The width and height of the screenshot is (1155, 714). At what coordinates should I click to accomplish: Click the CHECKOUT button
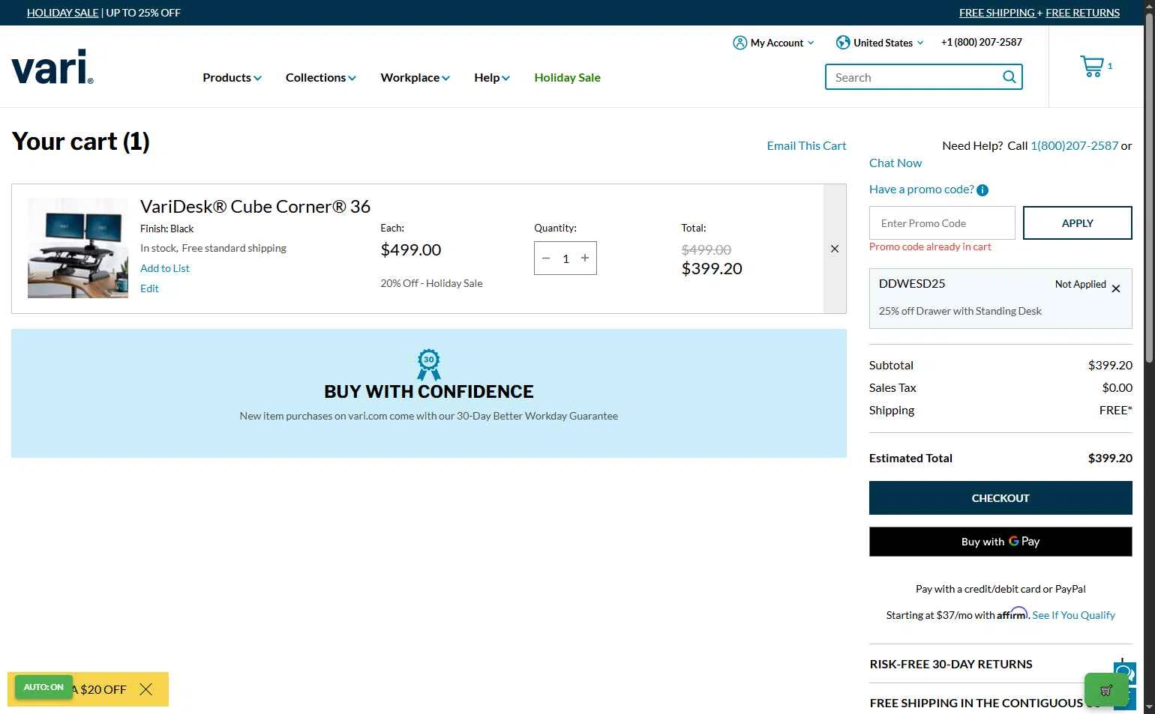pos(1000,498)
